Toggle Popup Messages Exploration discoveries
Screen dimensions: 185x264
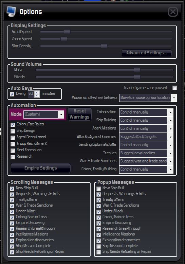click(x=98, y=241)
